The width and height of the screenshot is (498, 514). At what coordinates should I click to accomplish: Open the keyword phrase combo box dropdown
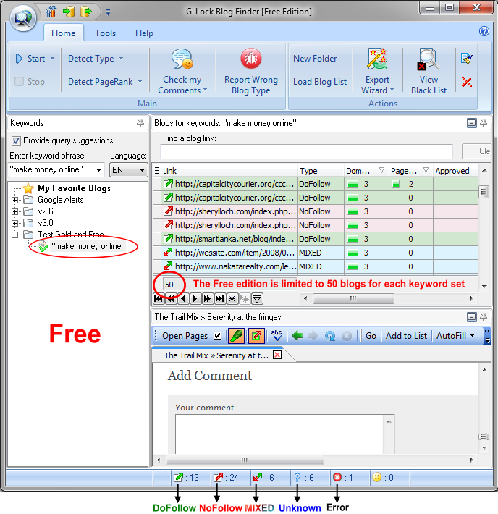pyautogui.click(x=98, y=170)
